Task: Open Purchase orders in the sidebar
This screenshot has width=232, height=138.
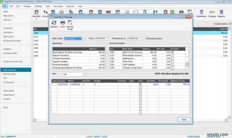Action: [x=10, y=53]
